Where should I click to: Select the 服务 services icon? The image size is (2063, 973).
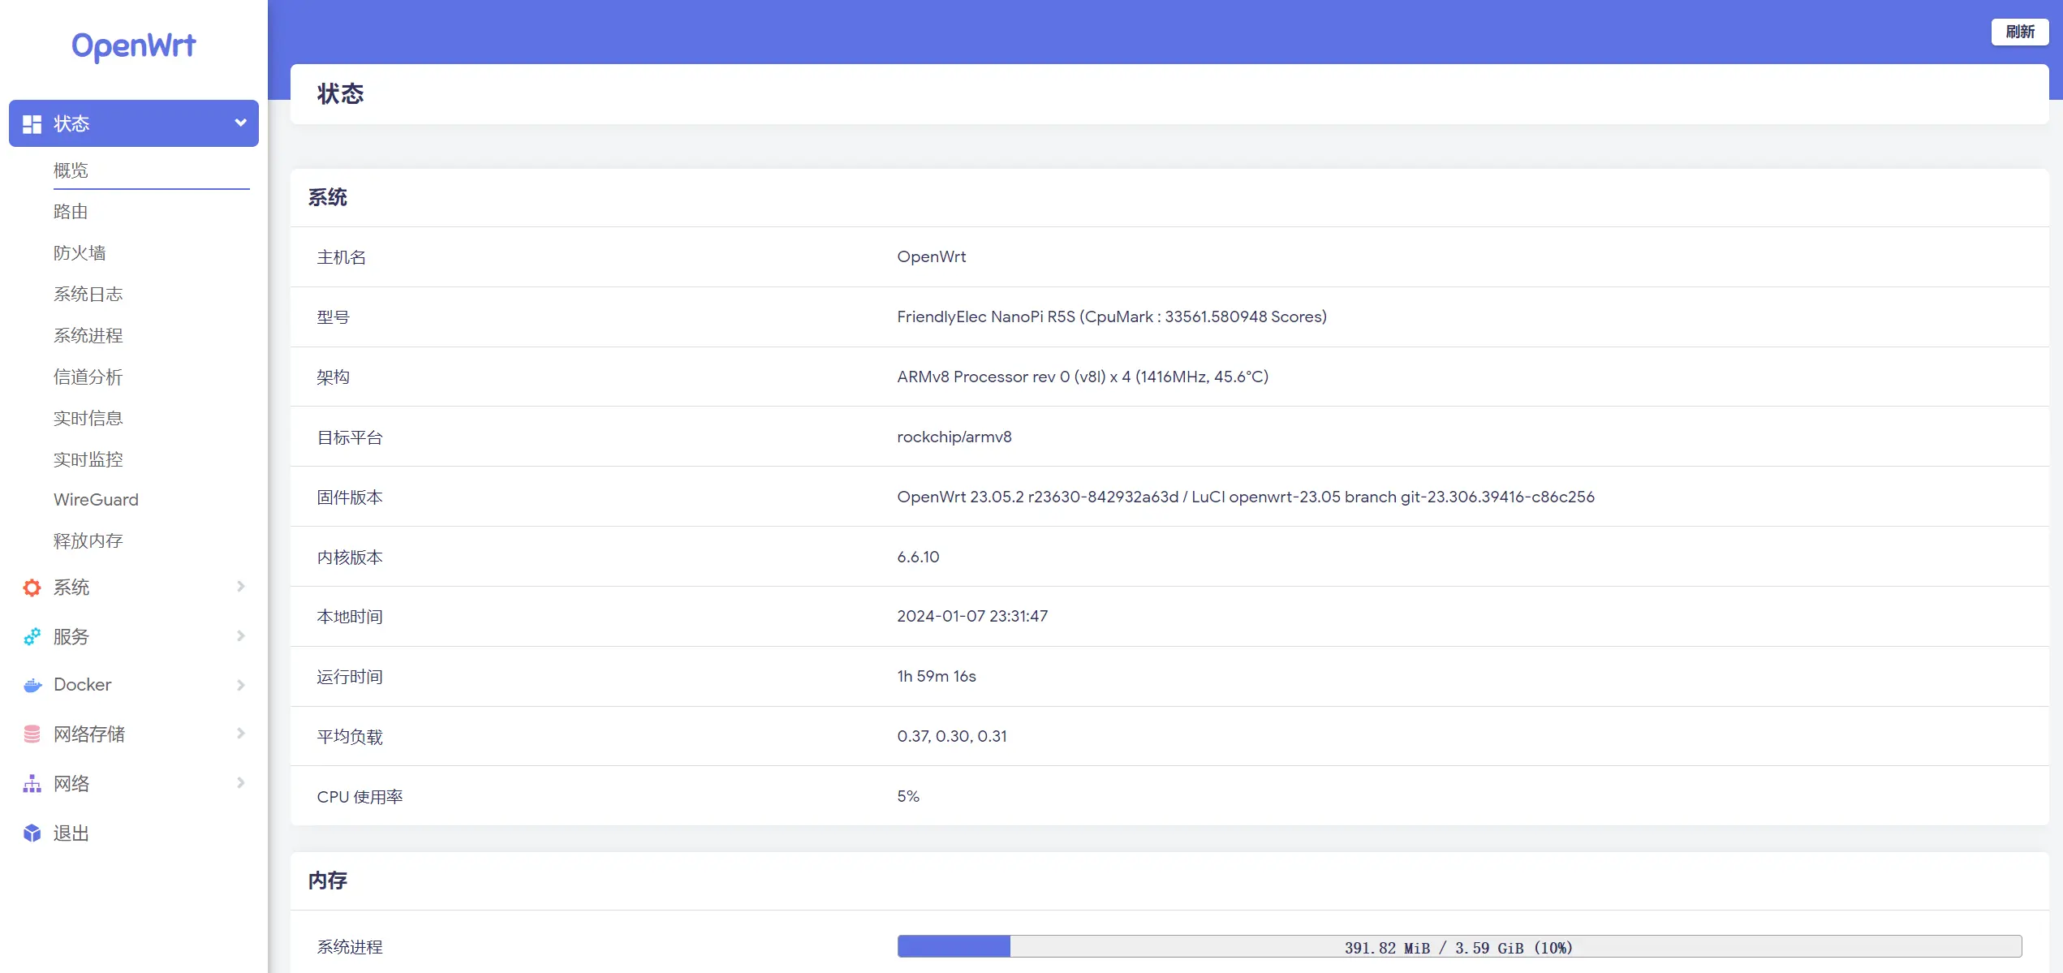(x=31, y=636)
